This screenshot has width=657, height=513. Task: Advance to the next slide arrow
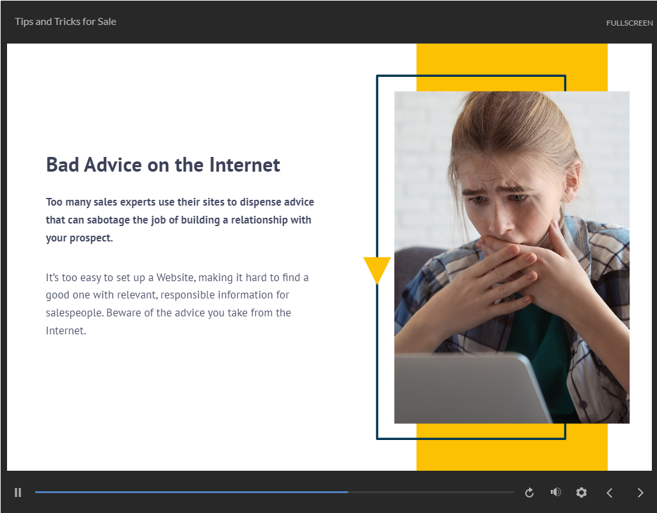point(640,493)
